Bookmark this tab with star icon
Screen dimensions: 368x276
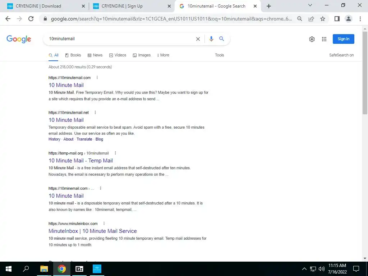[x=323, y=19]
